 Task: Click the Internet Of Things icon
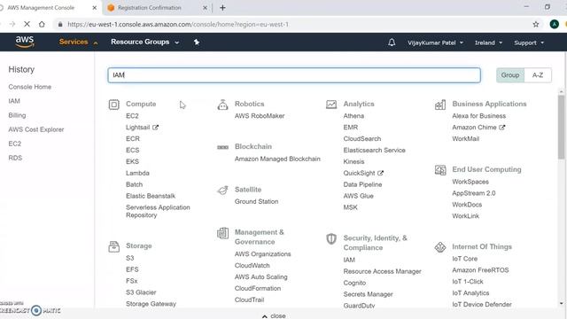coord(440,247)
